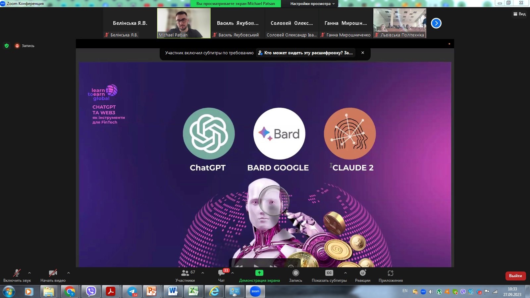
Task: Open Internet Explorer from taskbar
Action: tap(214, 292)
